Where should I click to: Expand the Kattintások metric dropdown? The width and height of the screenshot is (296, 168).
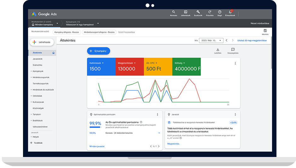pos(102,63)
